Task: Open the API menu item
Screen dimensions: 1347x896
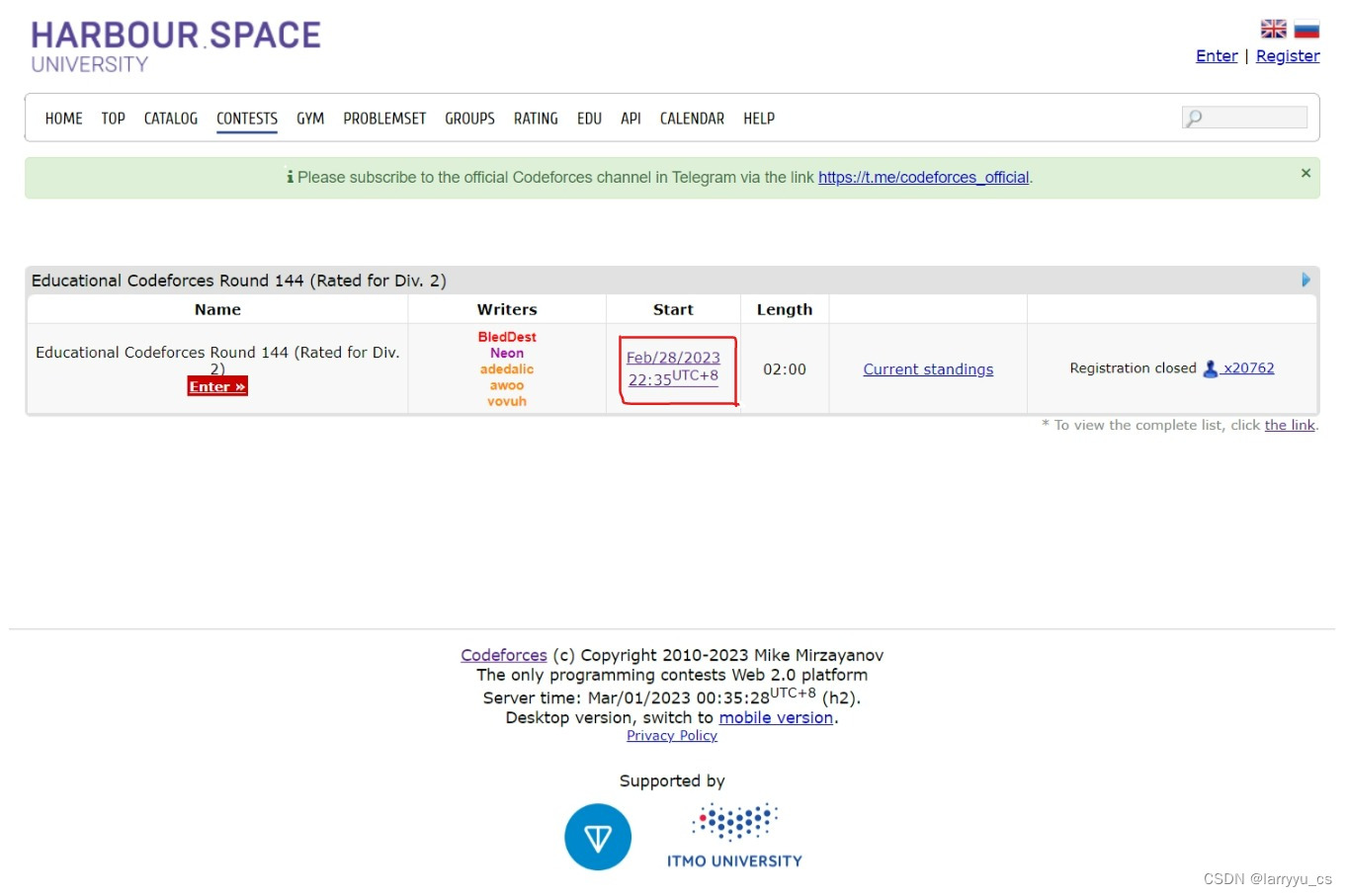Action: pos(631,119)
